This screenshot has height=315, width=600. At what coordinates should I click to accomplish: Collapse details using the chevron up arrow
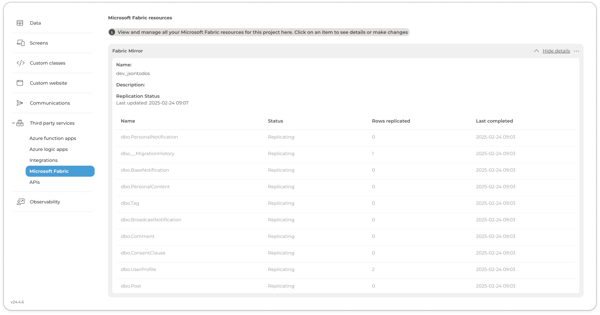pyautogui.click(x=536, y=51)
